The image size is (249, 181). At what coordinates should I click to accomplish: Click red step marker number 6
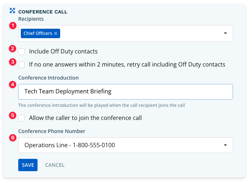coord(13,138)
